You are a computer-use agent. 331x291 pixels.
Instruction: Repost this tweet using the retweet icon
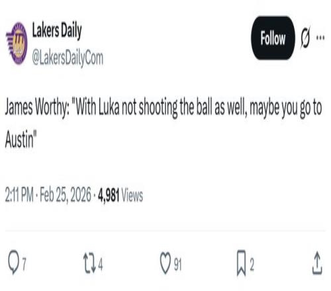(89, 263)
